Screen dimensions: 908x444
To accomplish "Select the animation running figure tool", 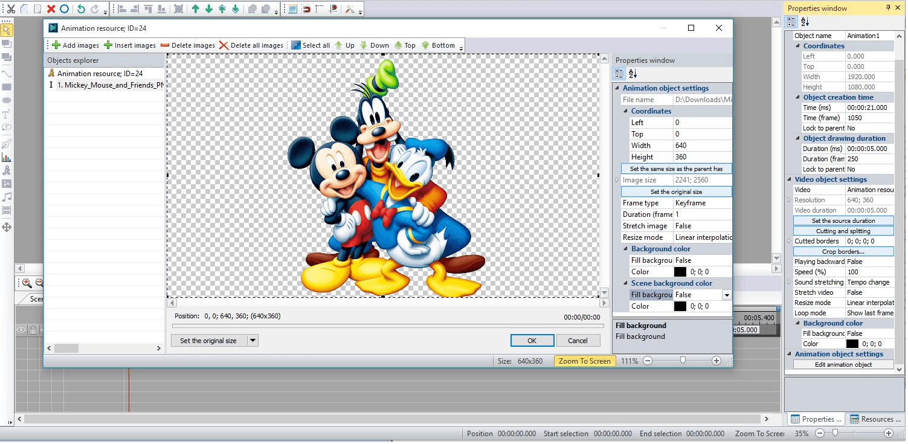I will point(7,170).
